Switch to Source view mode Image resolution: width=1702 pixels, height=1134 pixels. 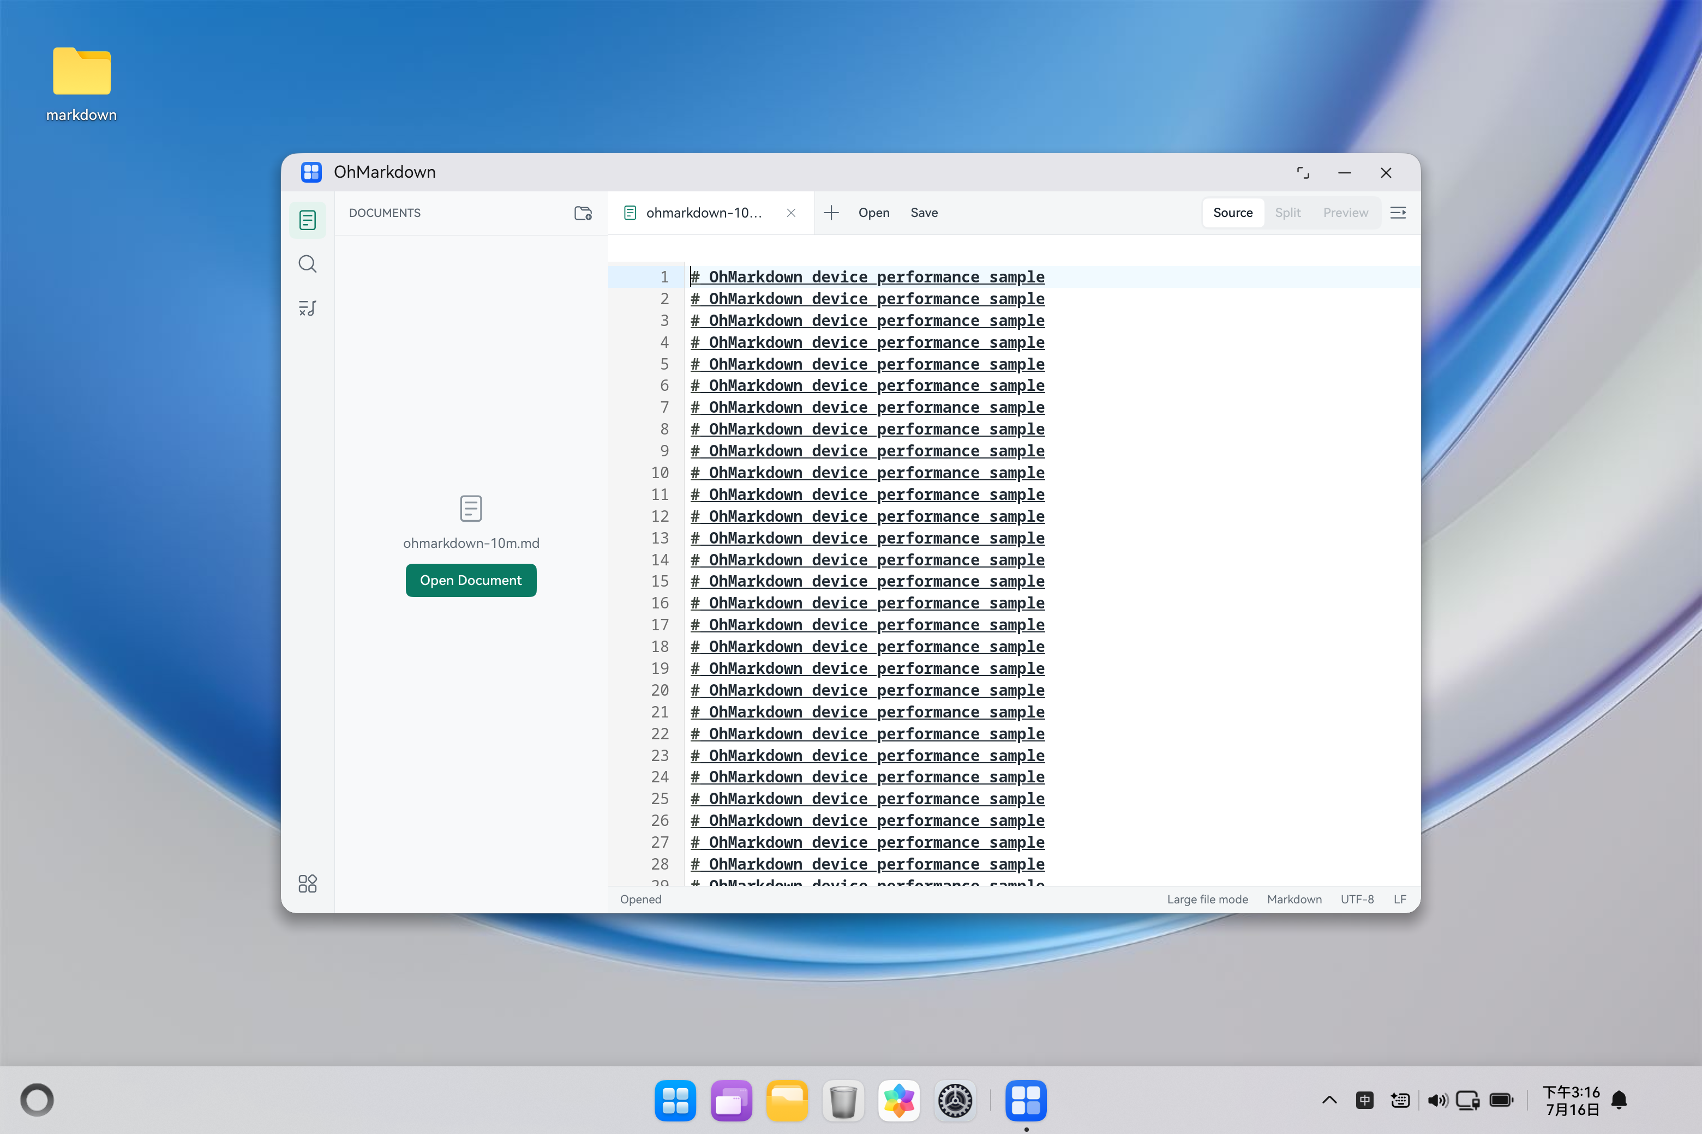(x=1232, y=213)
